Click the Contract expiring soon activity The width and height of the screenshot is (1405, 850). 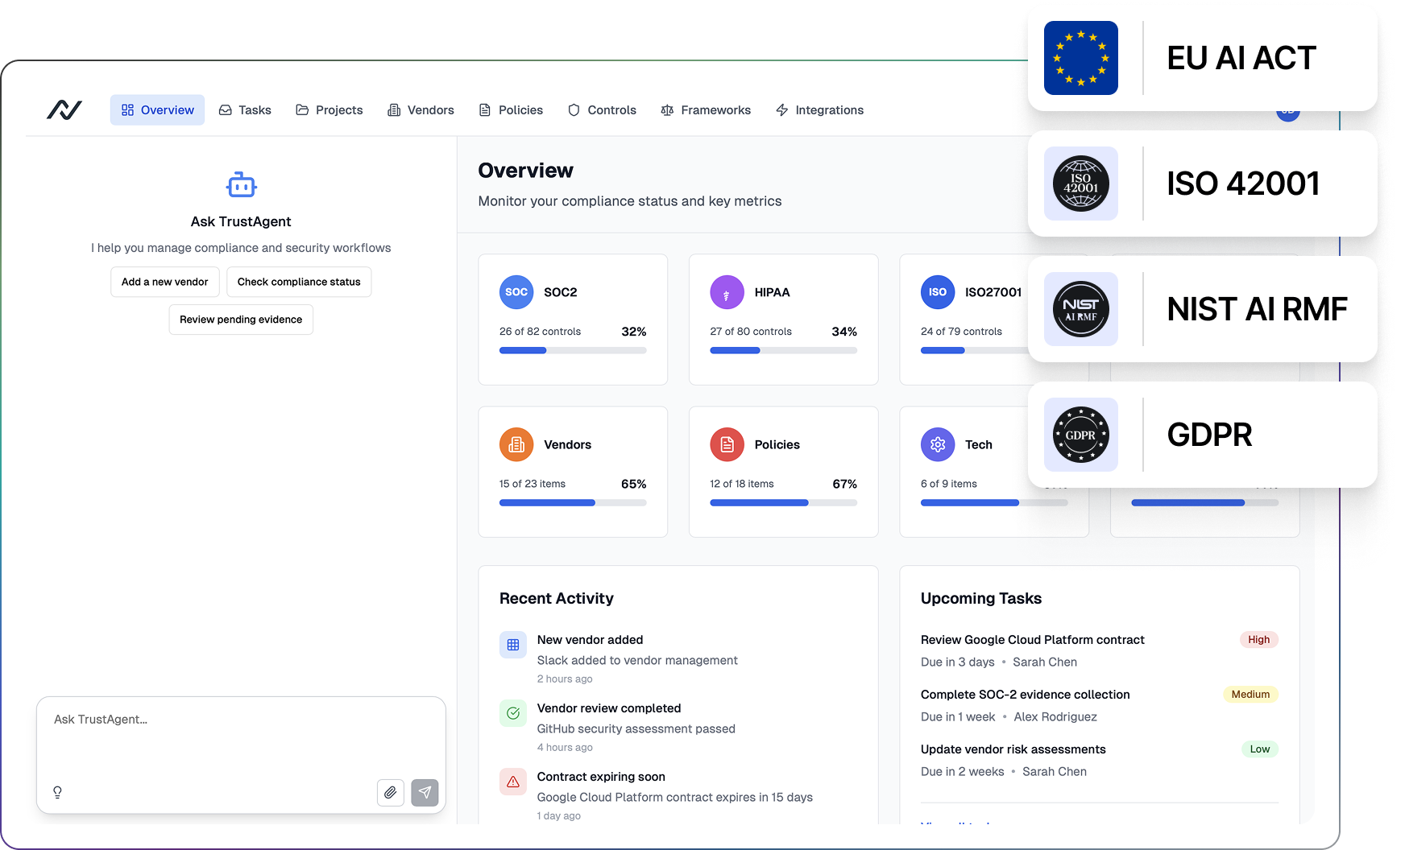pos(679,795)
